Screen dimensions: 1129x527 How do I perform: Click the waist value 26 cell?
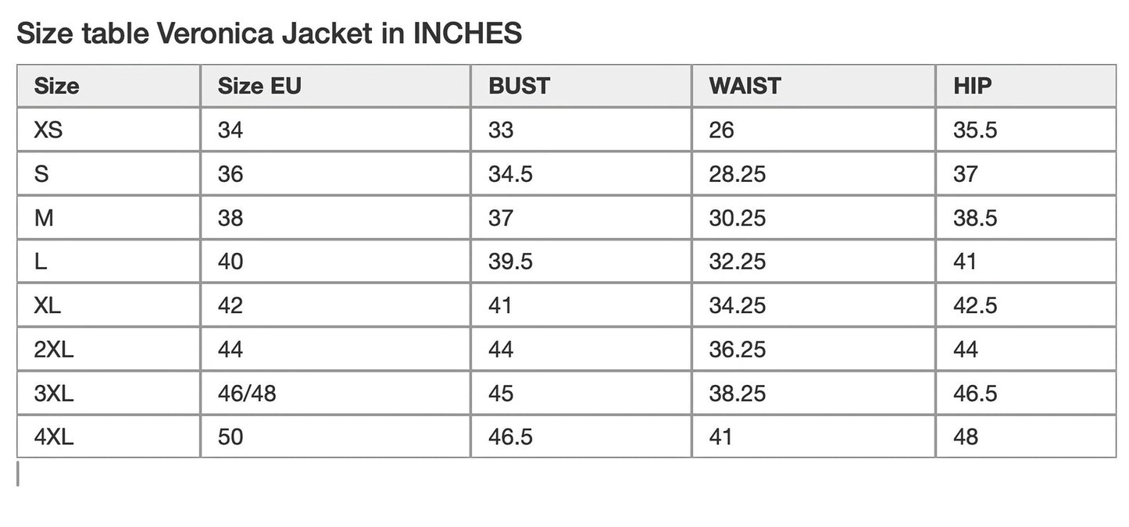click(721, 130)
